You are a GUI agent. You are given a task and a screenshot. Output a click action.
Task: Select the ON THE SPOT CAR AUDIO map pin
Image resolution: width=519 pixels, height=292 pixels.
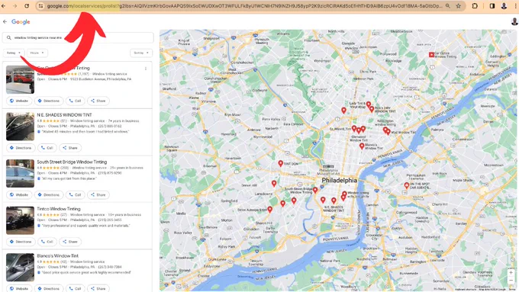(x=407, y=186)
